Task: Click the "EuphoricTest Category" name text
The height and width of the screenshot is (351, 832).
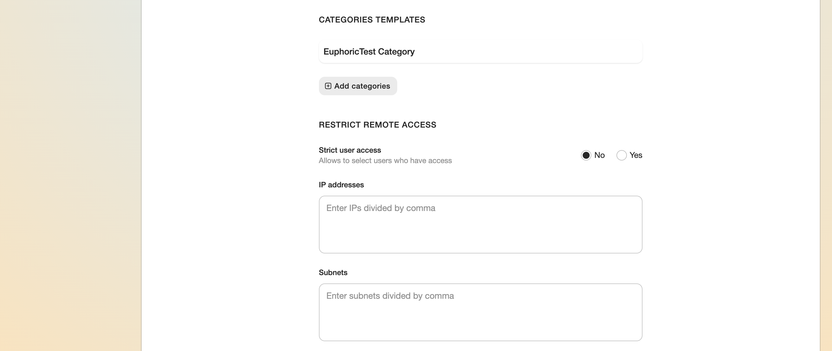Action: coord(369,52)
